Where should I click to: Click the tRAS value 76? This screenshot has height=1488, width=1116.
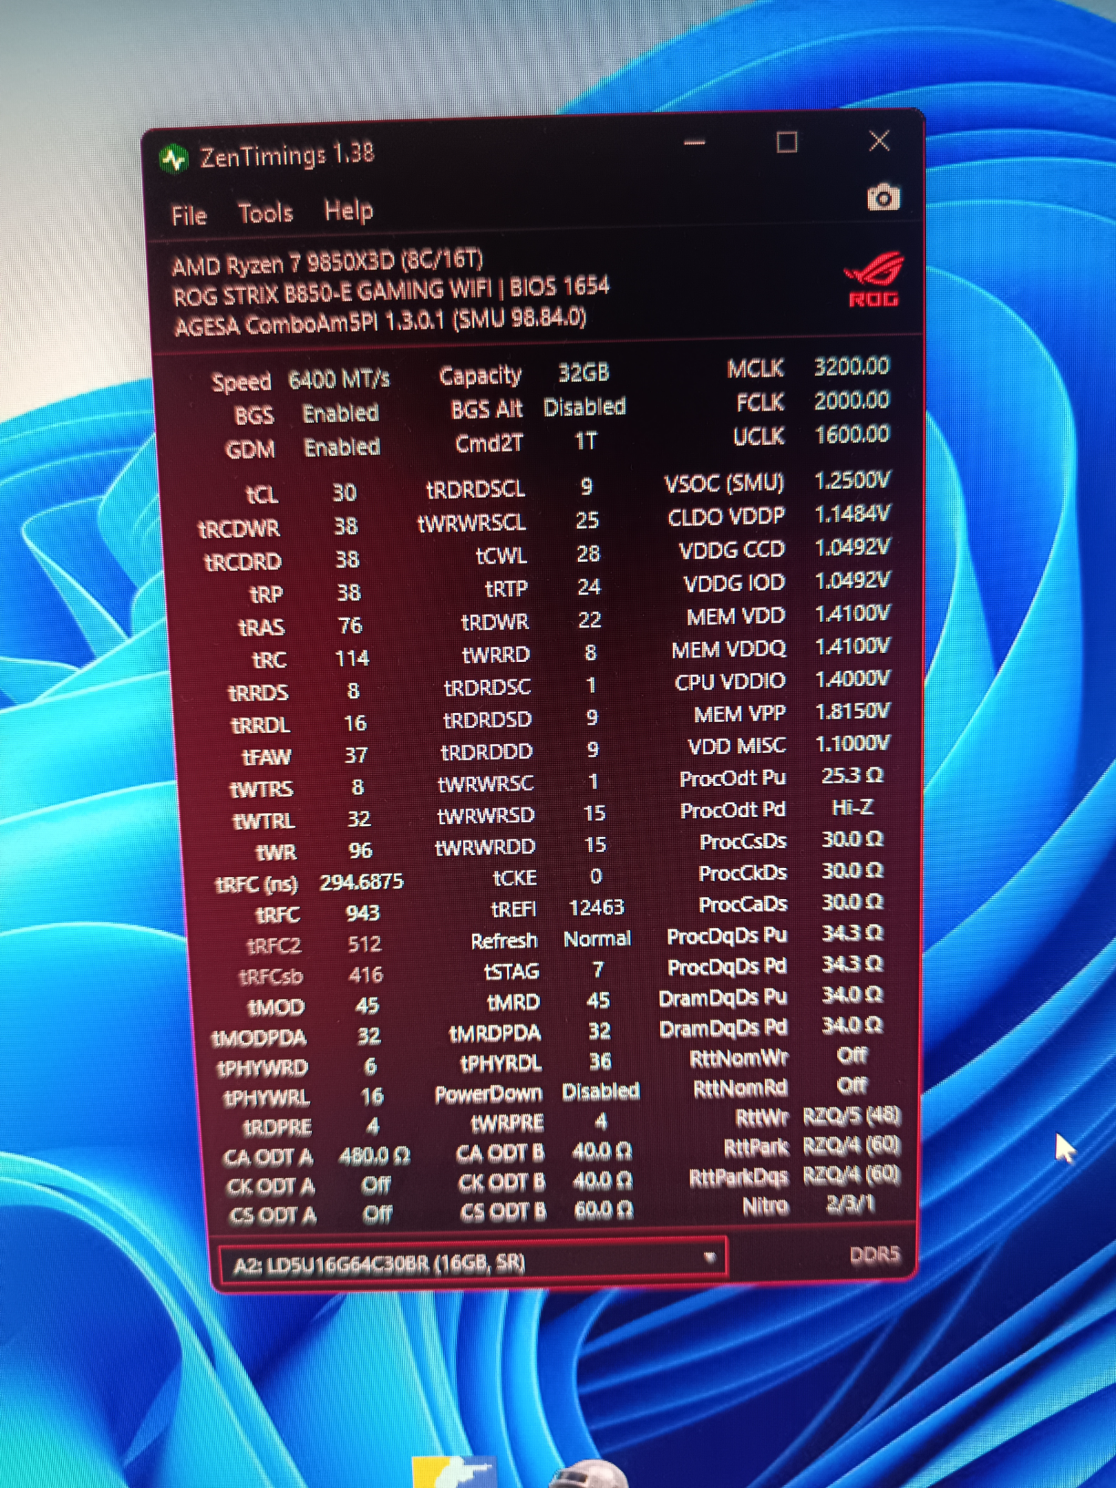pyautogui.click(x=350, y=626)
